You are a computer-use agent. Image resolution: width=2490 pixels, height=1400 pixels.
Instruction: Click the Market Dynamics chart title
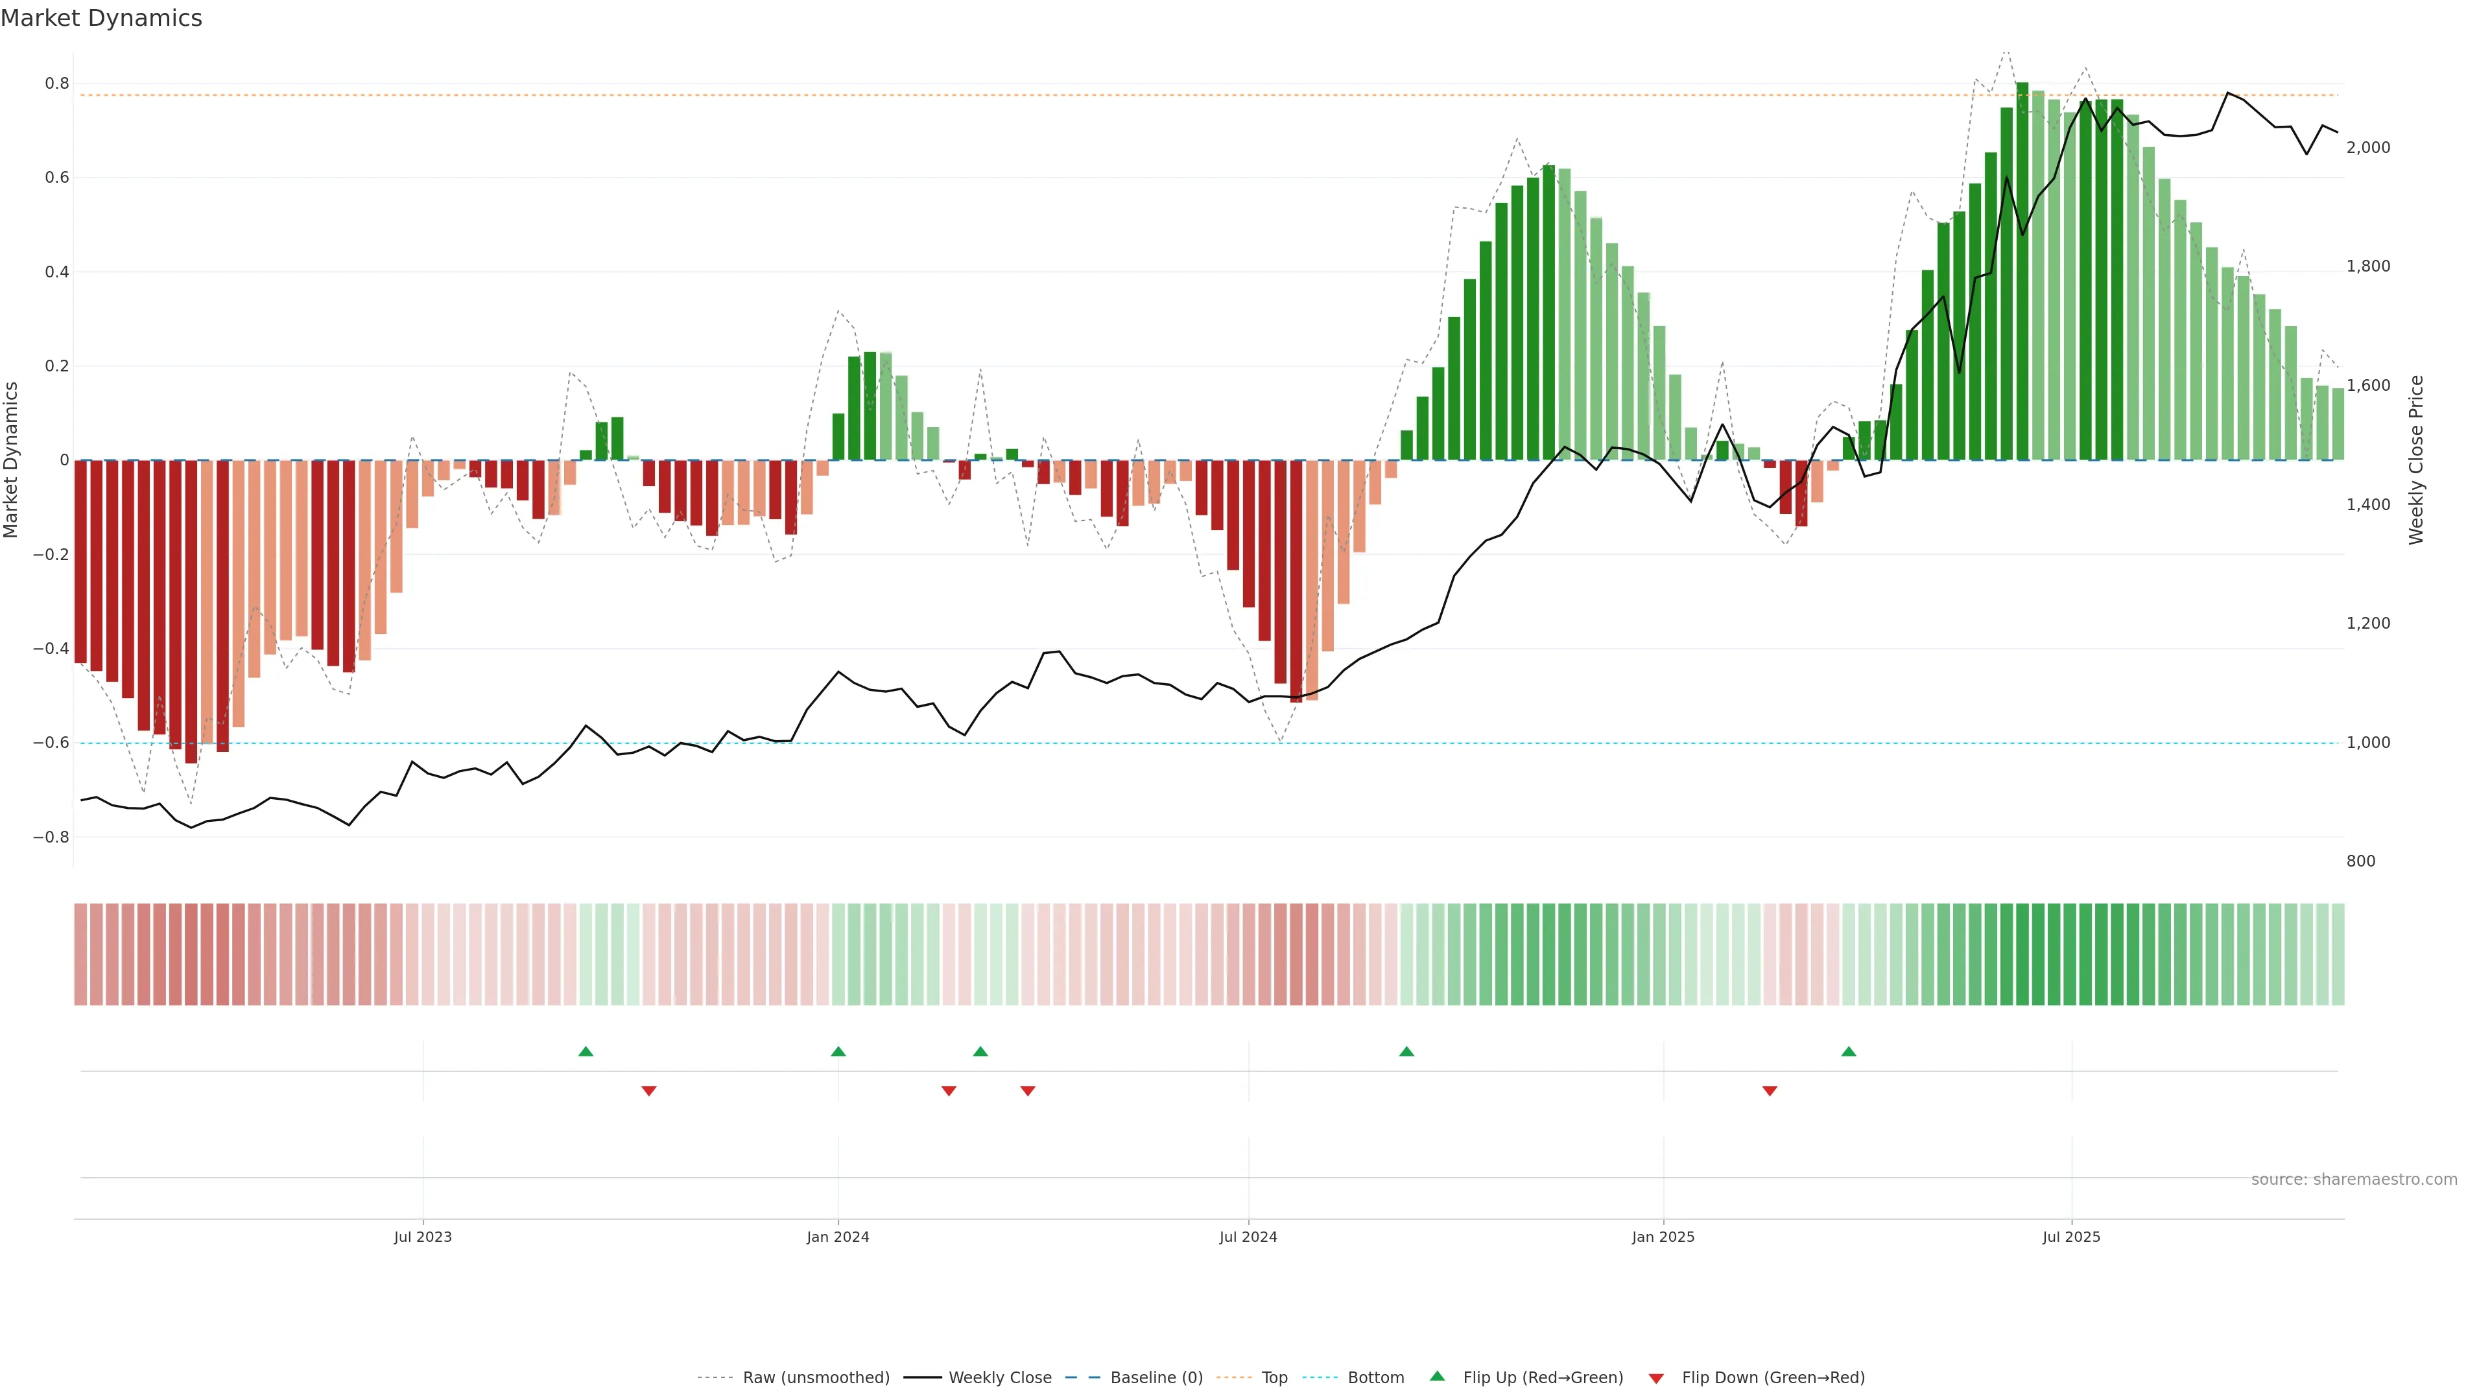coord(102,18)
